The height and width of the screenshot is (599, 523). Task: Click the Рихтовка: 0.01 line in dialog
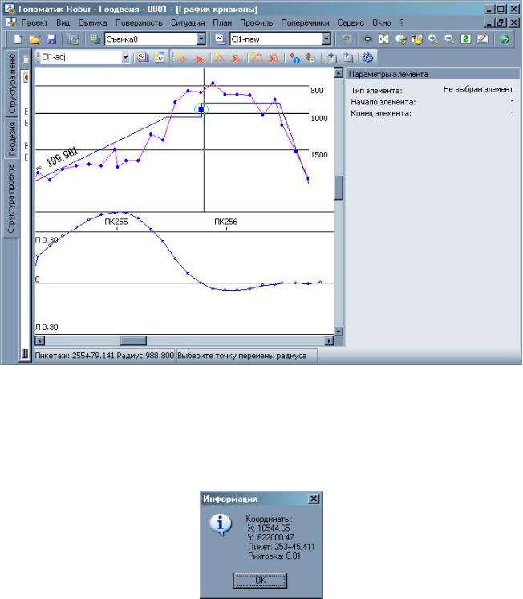(274, 556)
